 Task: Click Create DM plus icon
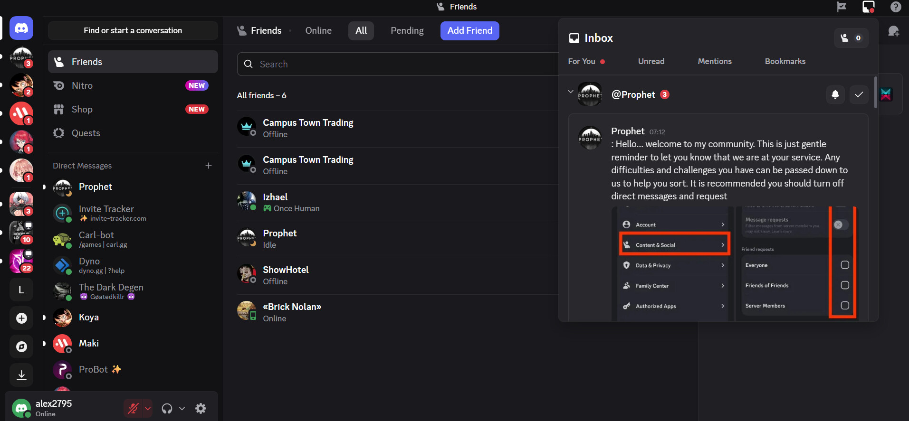click(208, 166)
